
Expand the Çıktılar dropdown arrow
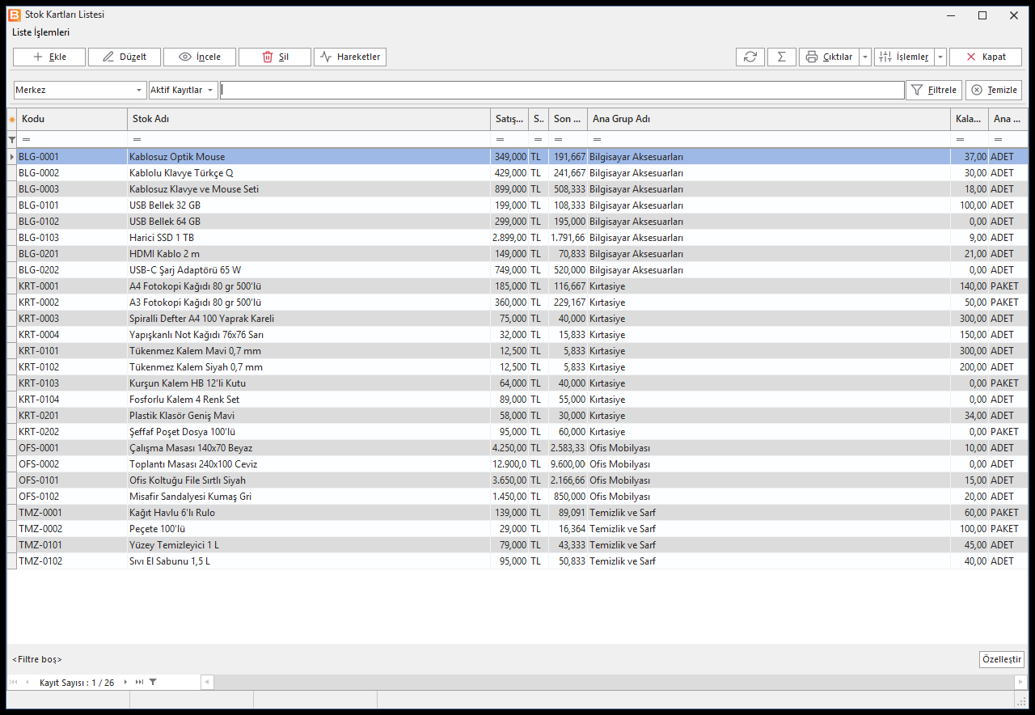pos(865,57)
